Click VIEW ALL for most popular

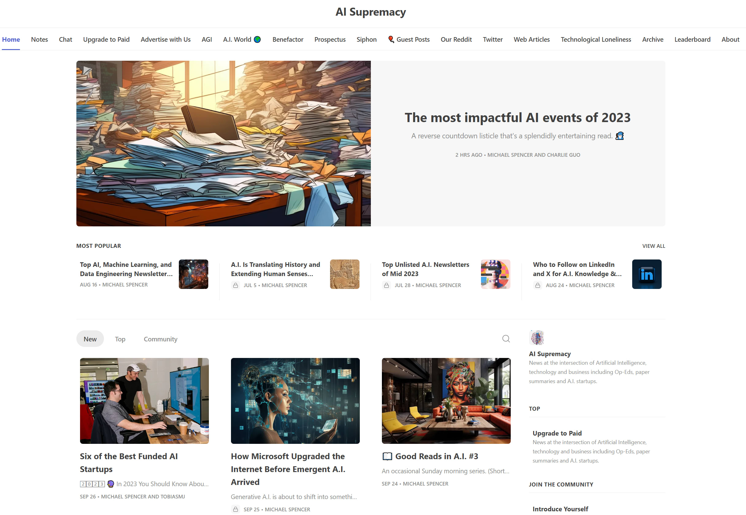coord(653,246)
